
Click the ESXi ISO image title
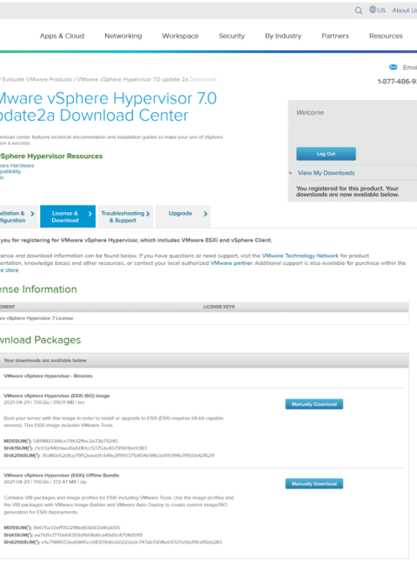point(56,395)
